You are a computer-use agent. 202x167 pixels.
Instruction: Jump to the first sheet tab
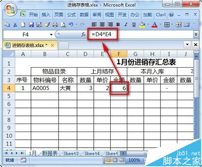coord(6,153)
